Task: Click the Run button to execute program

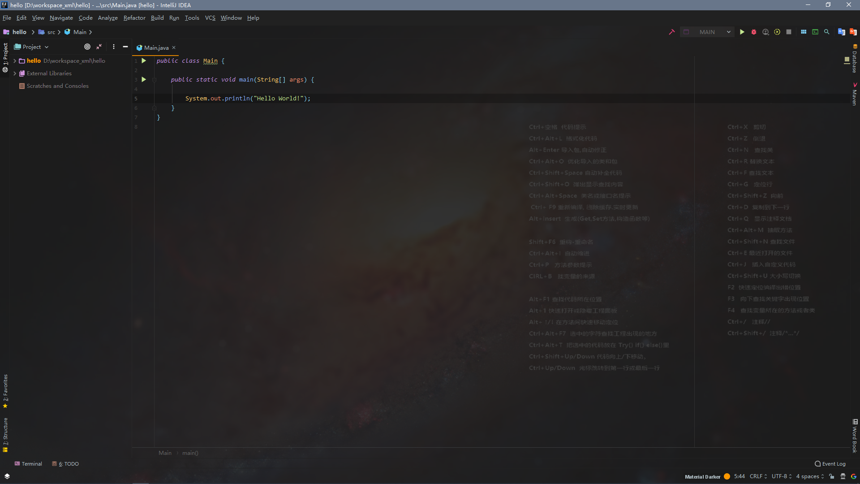Action: (742, 32)
